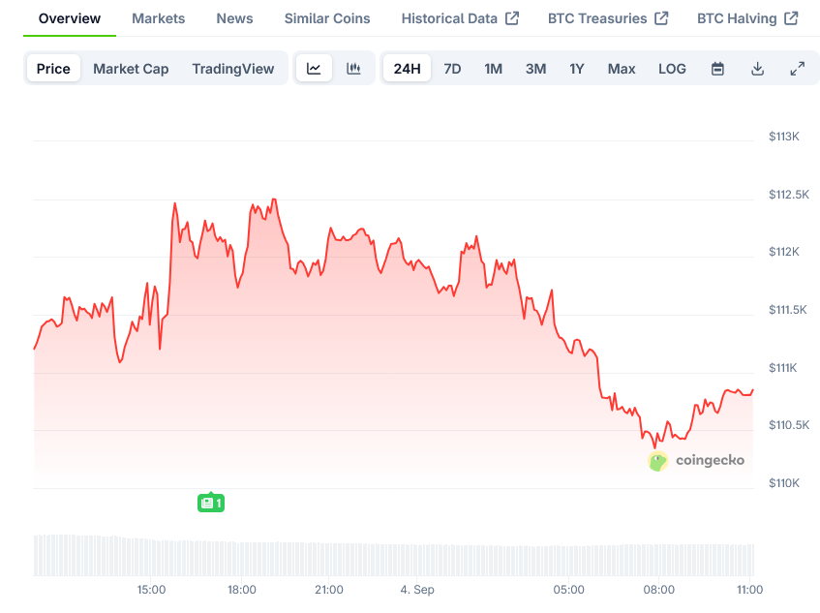This screenshot has width=820, height=613.
Task: Select the 24H time range
Action: point(407,69)
